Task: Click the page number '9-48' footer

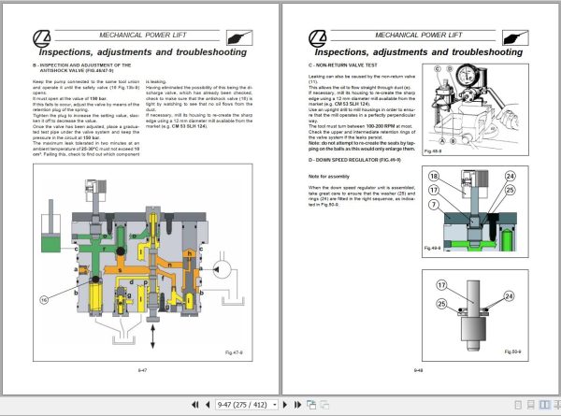Action: click(418, 370)
